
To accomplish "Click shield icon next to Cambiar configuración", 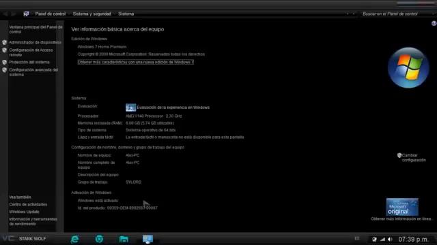I will point(399,155).
